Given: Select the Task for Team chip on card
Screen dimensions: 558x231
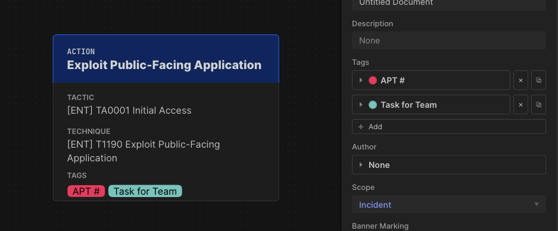Looking at the screenshot, I should 145,191.
